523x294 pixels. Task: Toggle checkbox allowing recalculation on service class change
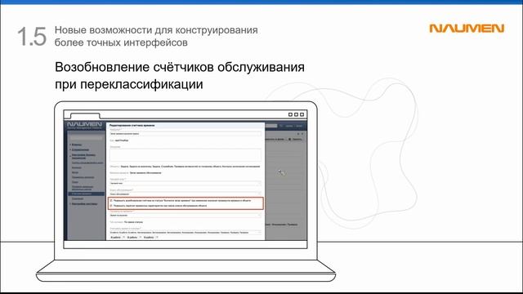111,206
